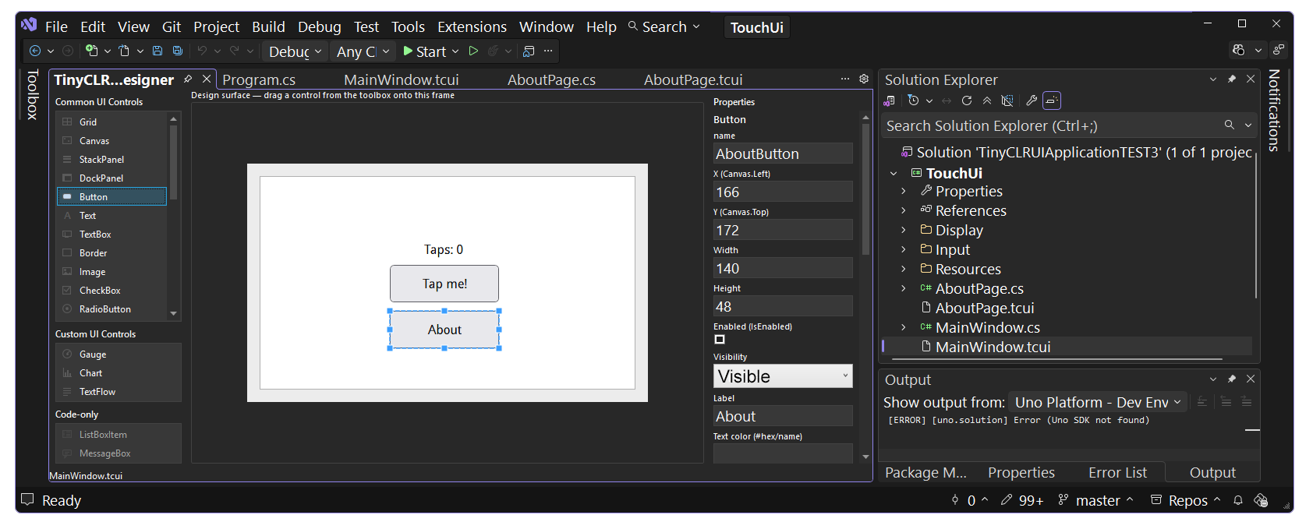1313x529 pixels.
Task: Click the Show All Files icon
Action: coord(1007,101)
